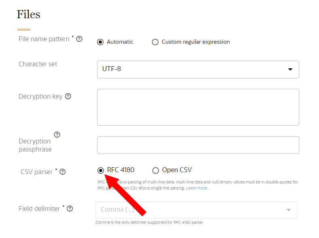The image size is (319, 238).
Task: Show help for the CSV parser field
Action: pyautogui.click(x=62, y=172)
